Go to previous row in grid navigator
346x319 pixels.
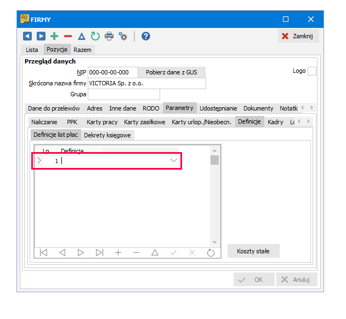coord(62,252)
